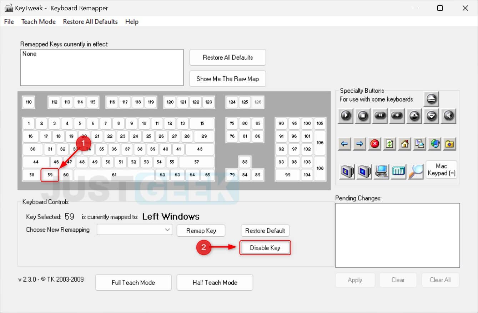The width and height of the screenshot is (478, 313).
Task: Click the Mac Keypad (=) button
Action: [442, 170]
